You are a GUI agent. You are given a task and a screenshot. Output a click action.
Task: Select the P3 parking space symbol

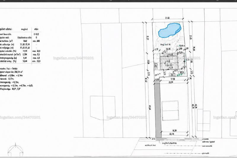[181, 72]
